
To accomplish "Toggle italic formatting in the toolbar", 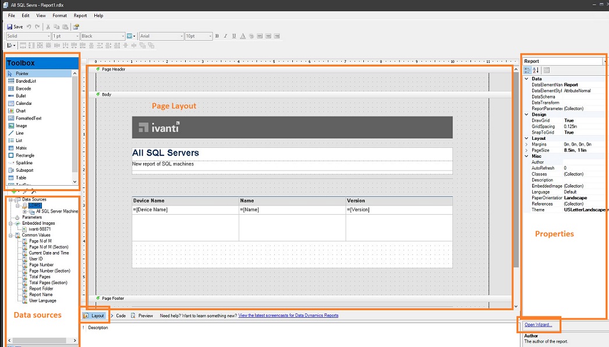I will point(225,36).
